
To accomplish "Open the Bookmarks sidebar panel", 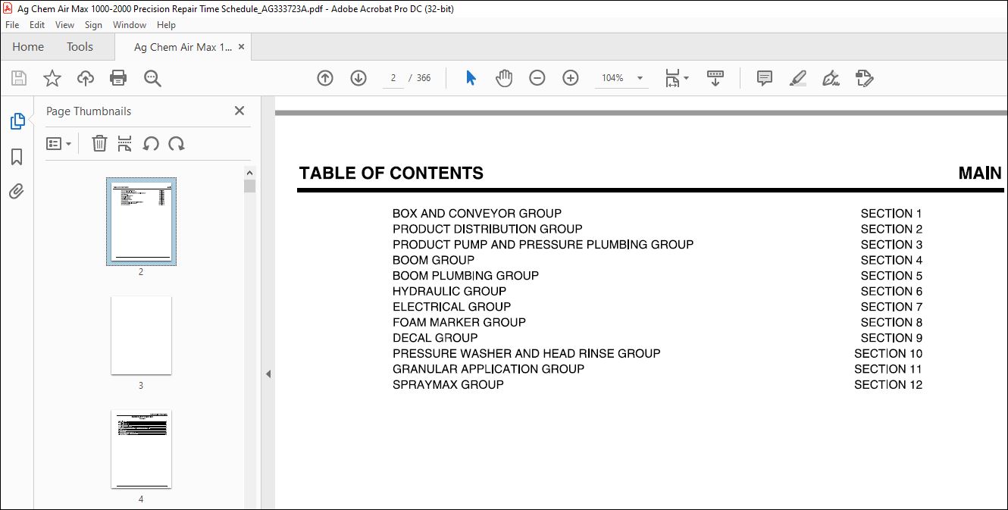I will (x=17, y=156).
